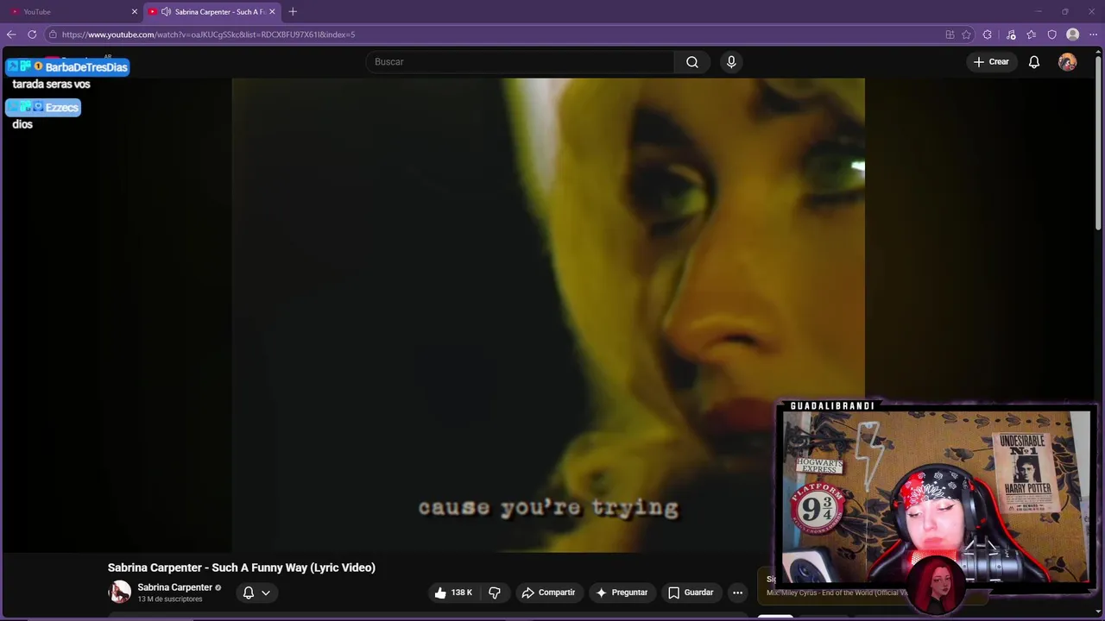Open the browser apps grid icon
Screen dimensions: 1105x621
[x=950, y=34]
